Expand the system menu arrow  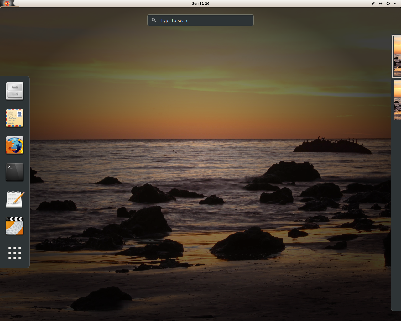point(395,3)
